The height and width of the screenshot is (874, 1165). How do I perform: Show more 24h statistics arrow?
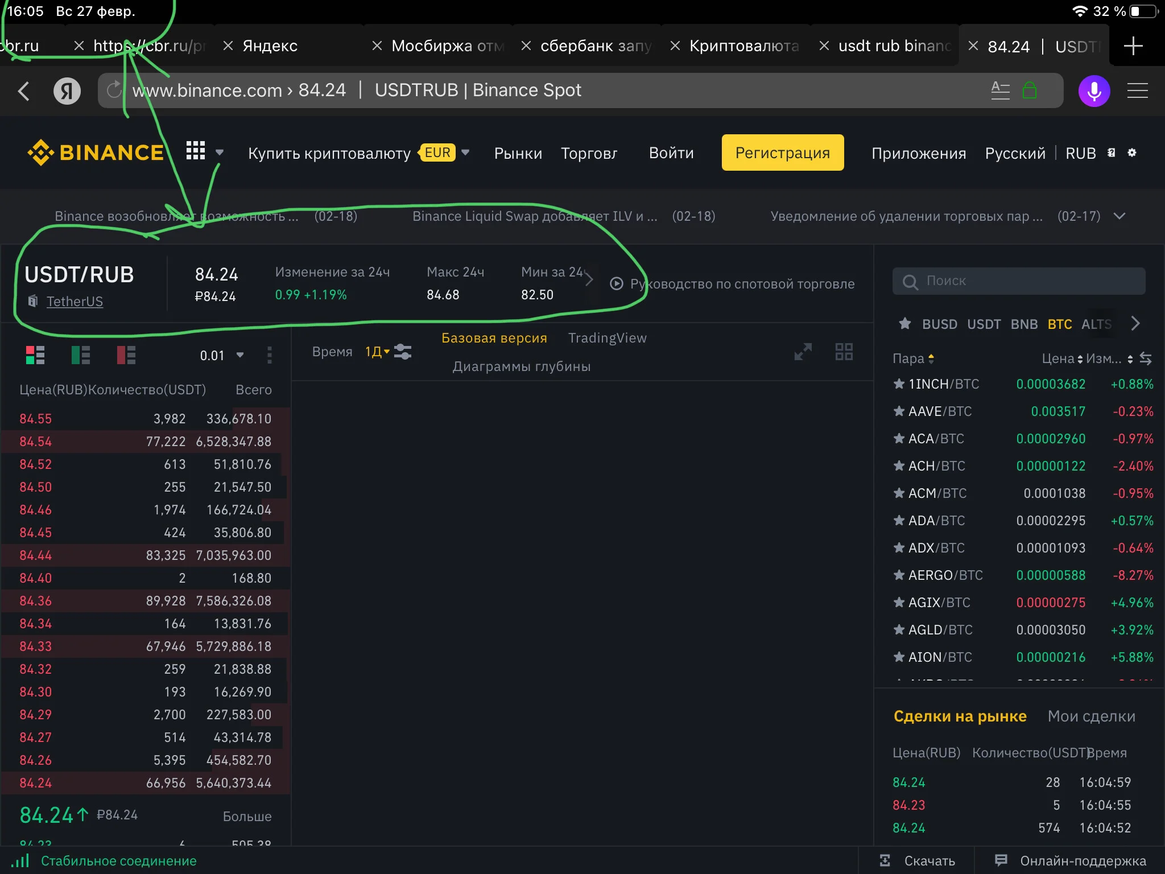[x=589, y=279]
